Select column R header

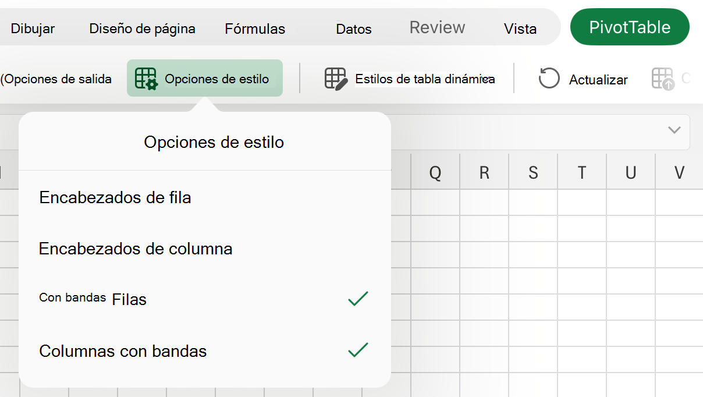484,172
